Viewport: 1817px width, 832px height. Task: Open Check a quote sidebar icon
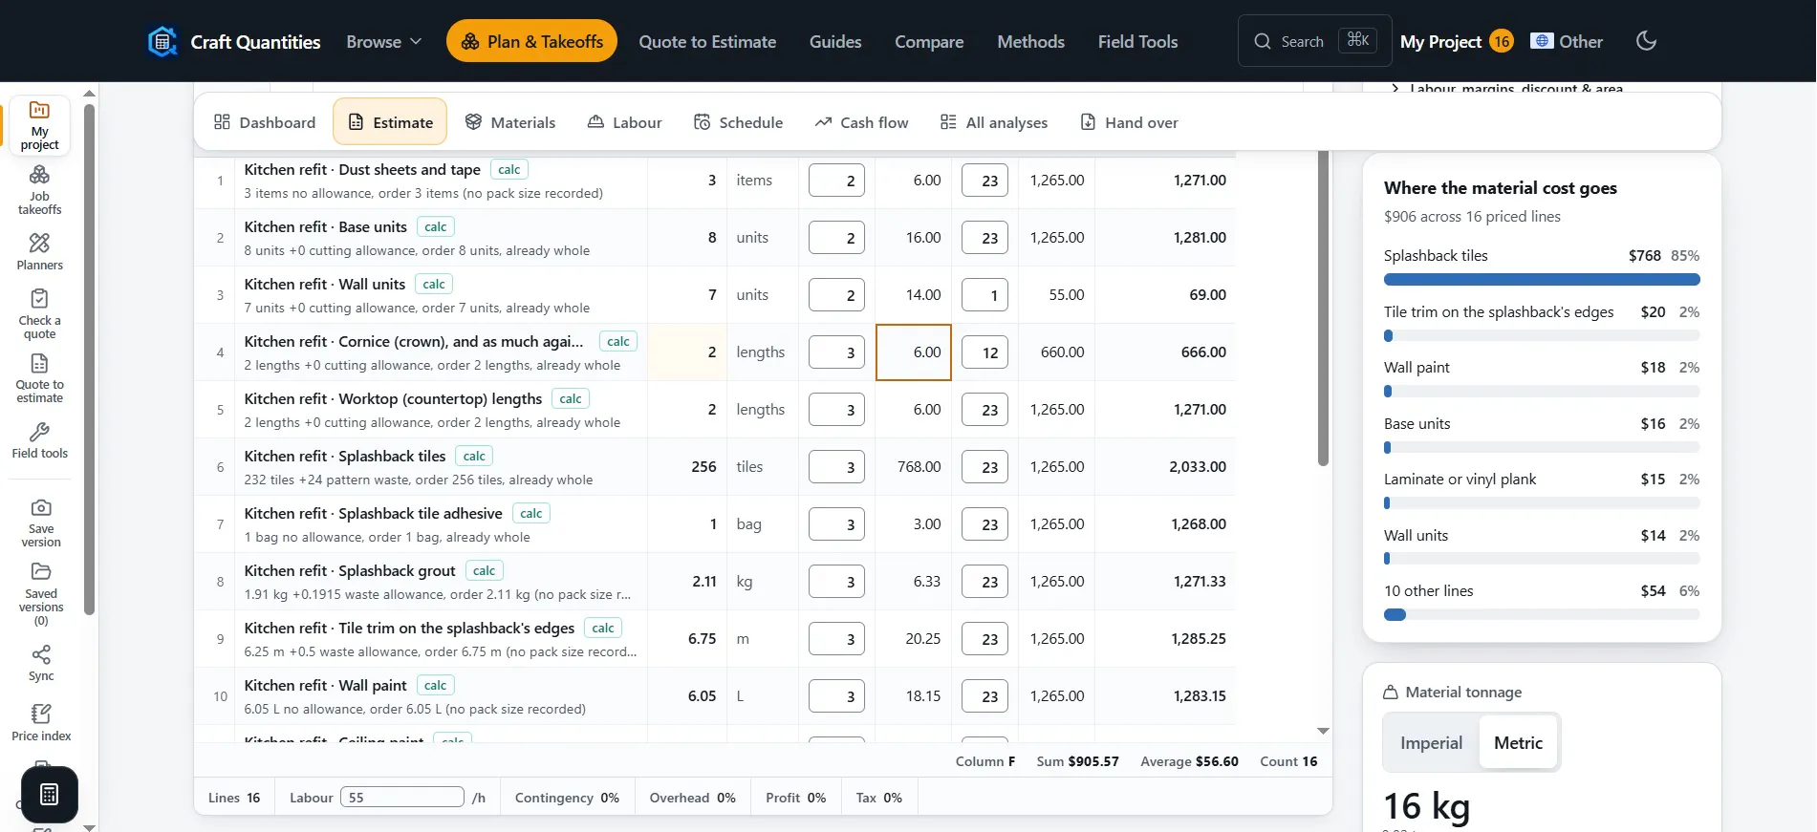click(x=39, y=313)
